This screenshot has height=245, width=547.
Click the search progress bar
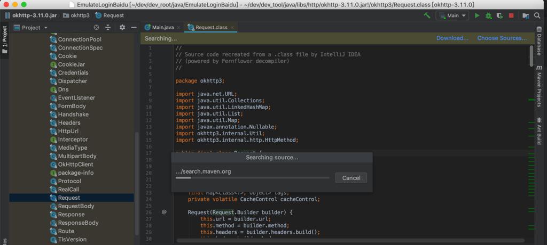[x=252, y=177]
